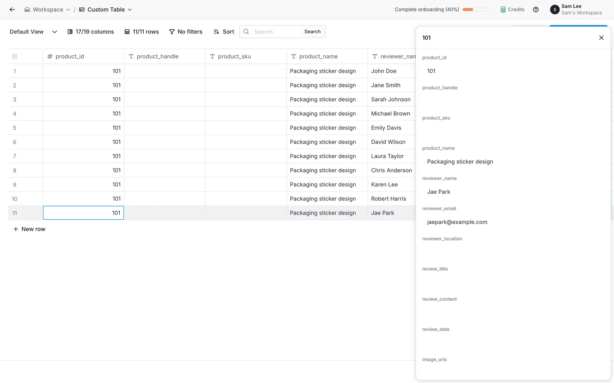614x383 pixels.
Task: Open the help question mark icon
Action: tap(536, 10)
